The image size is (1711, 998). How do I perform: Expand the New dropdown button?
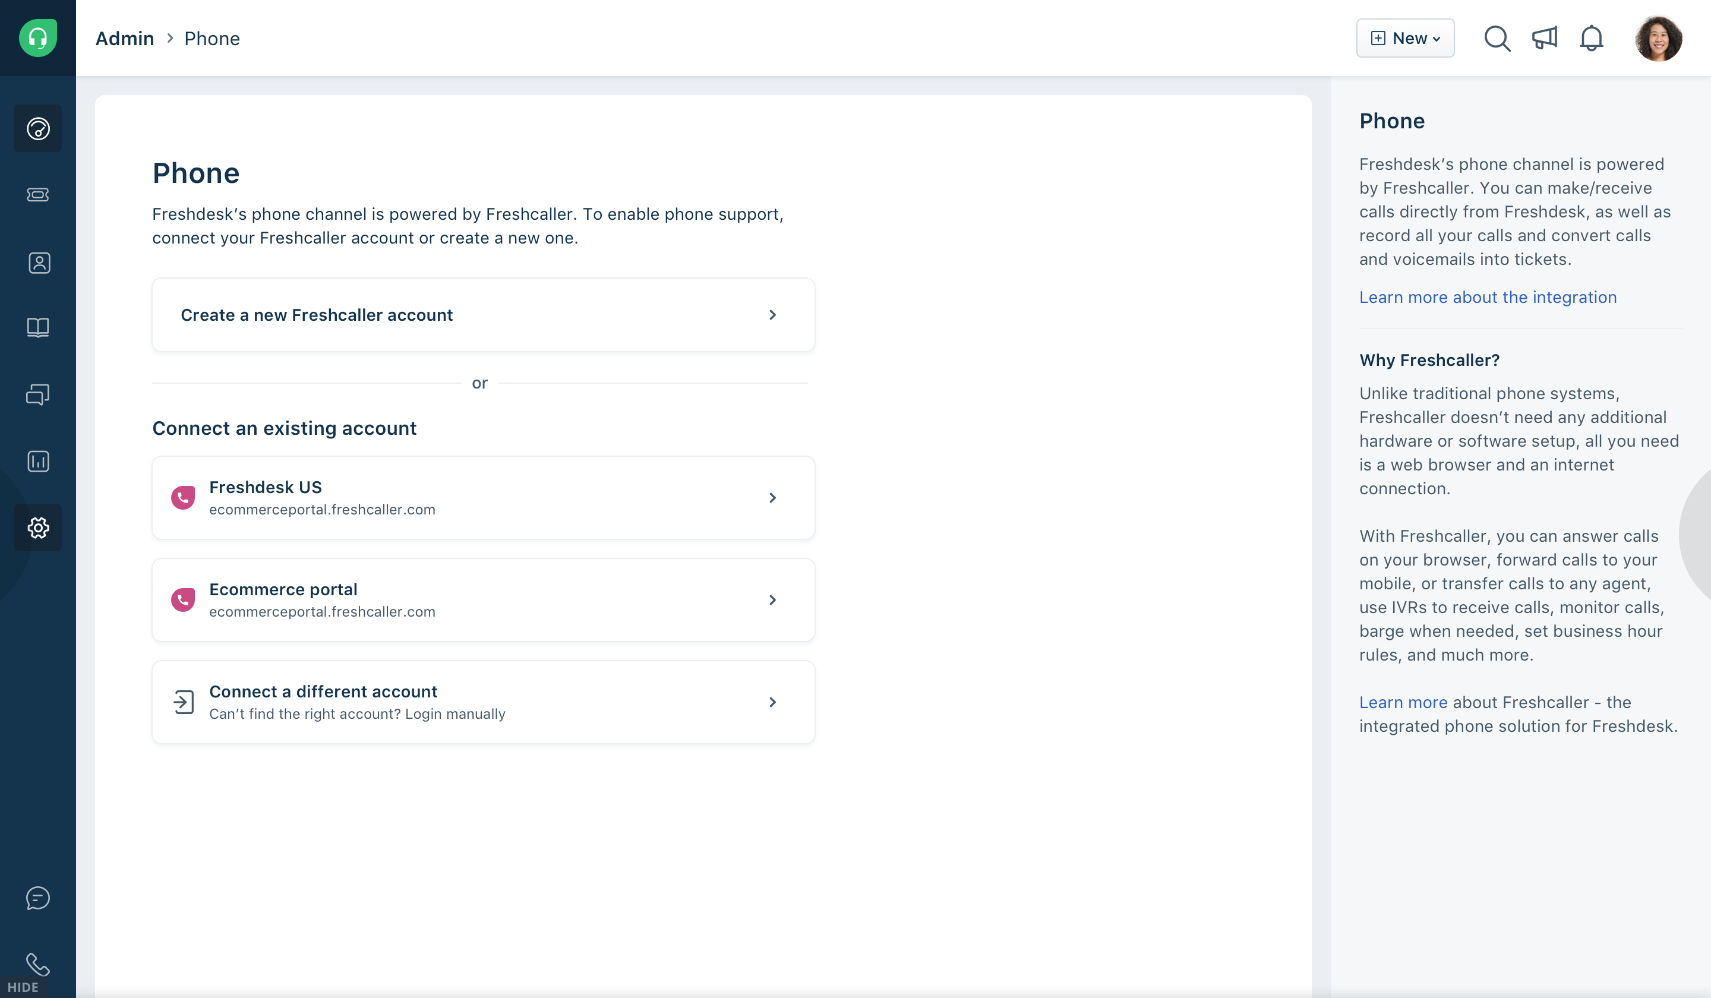click(1405, 39)
